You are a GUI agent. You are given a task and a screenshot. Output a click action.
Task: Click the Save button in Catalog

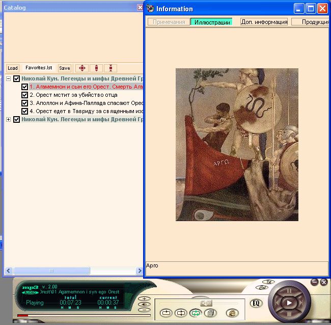coord(64,68)
